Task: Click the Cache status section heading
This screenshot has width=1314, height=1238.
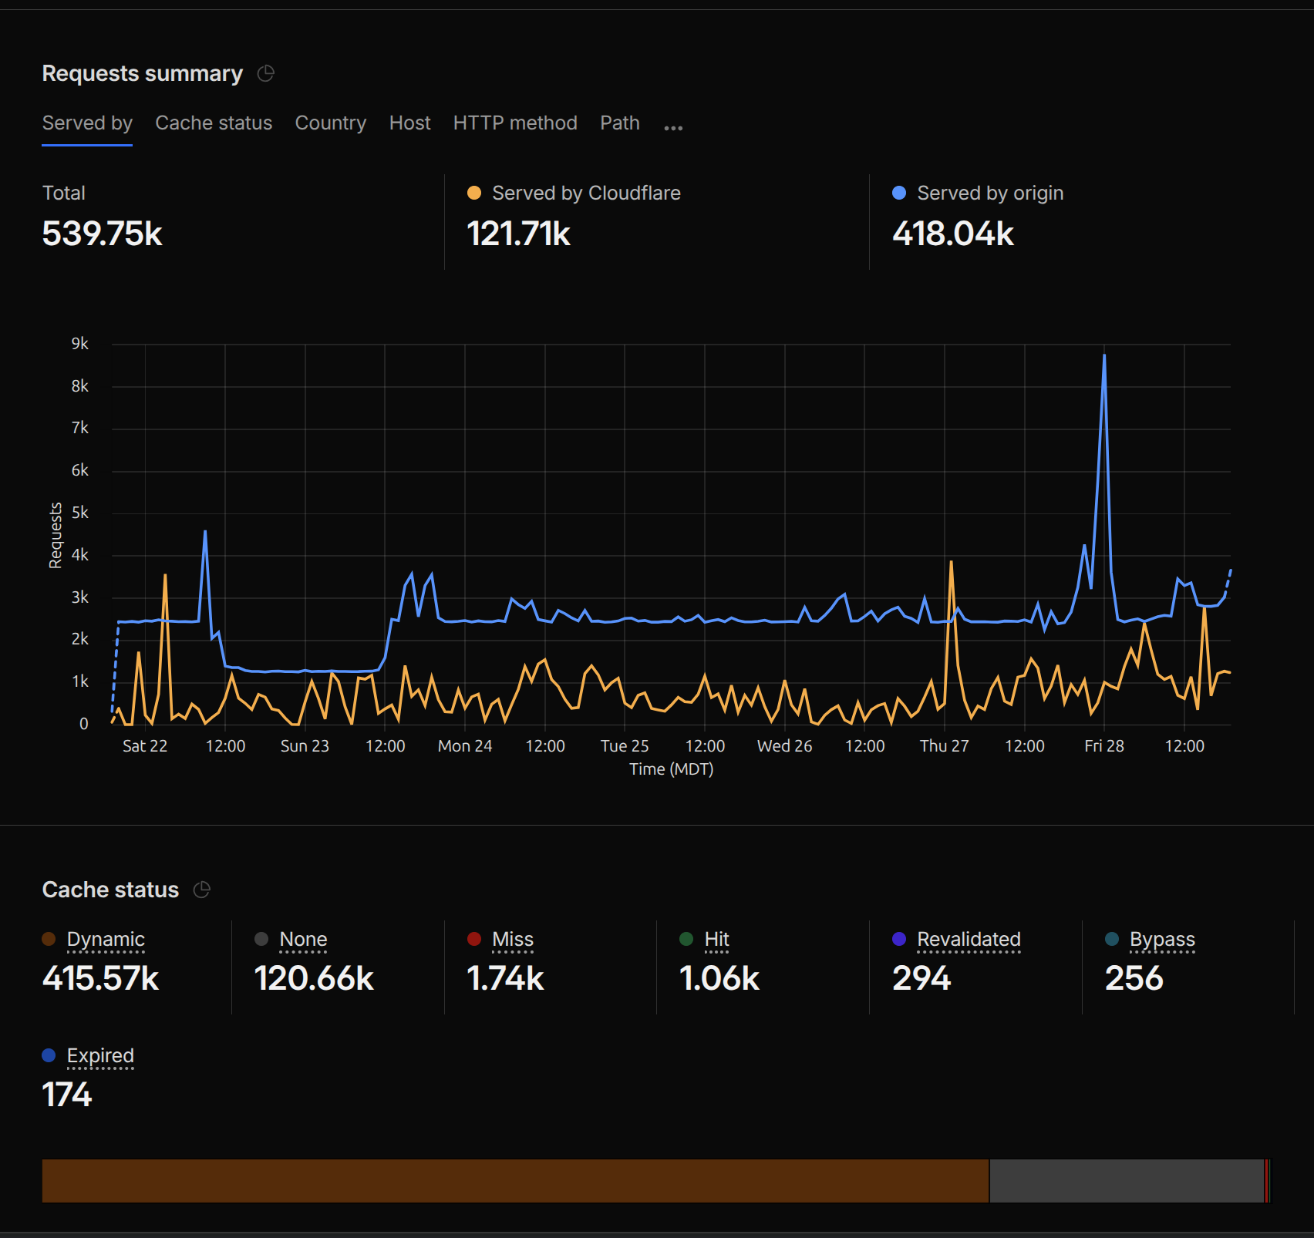Action: click(x=110, y=890)
